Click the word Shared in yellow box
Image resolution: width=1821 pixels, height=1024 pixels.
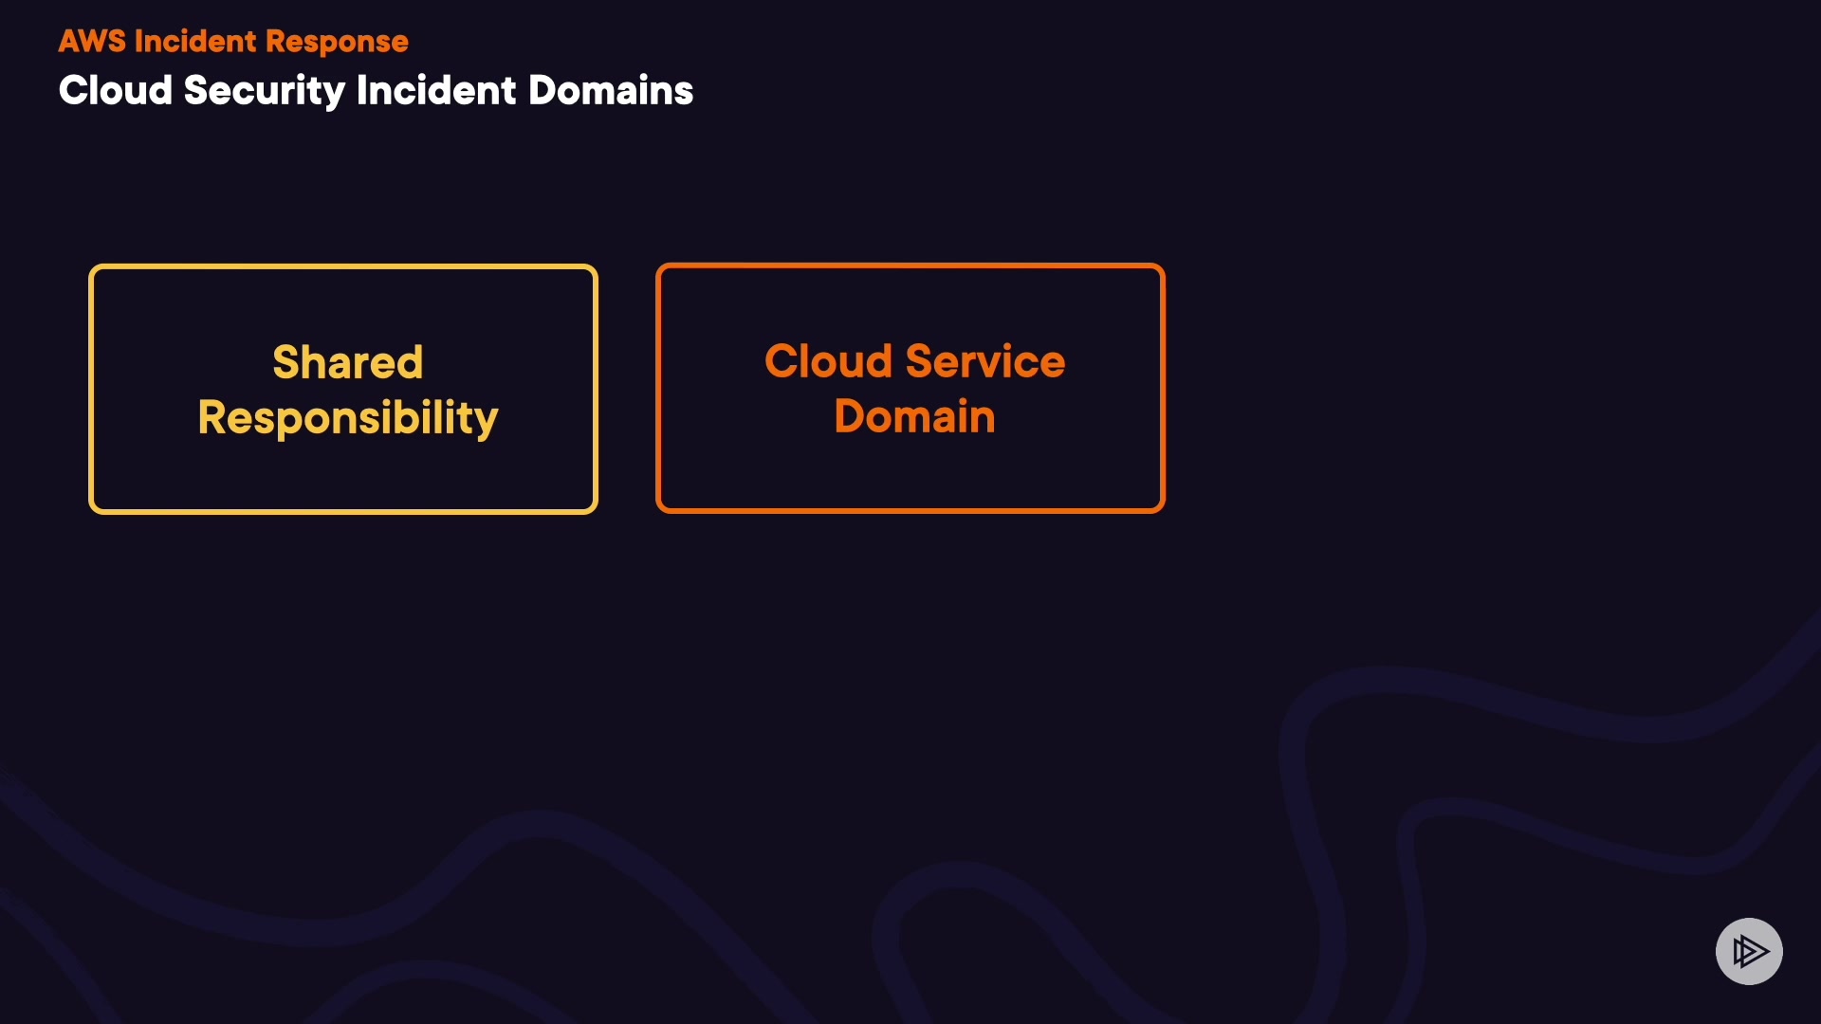(347, 362)
